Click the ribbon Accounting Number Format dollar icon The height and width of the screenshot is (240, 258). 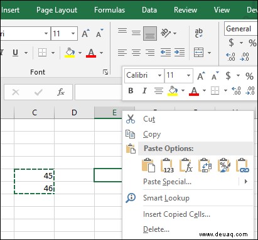click(231, 43)
